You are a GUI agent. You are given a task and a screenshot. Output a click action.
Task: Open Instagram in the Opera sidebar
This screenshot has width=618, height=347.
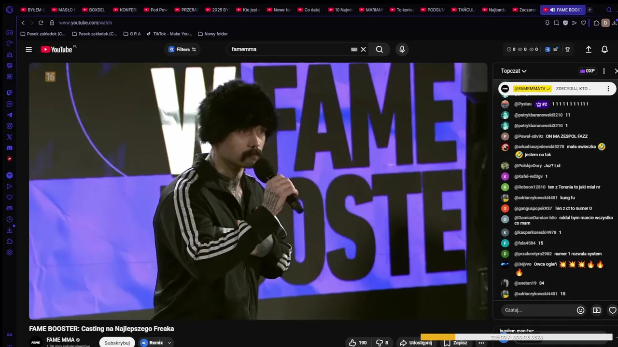point(9,126)
